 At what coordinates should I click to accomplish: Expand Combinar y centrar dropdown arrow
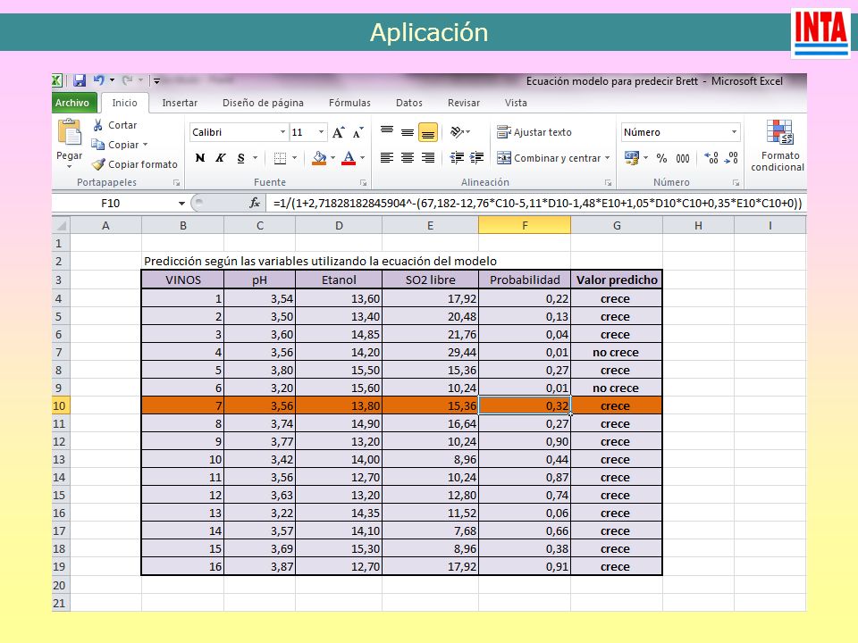608,158
